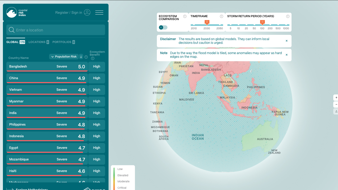Select the China country row

pos(47,78)
